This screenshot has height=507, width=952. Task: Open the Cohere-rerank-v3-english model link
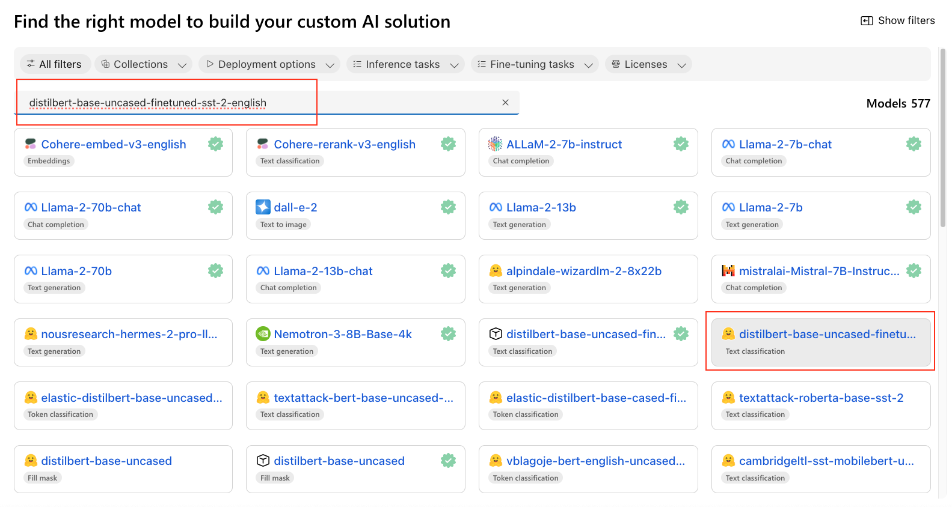point(345,144)
